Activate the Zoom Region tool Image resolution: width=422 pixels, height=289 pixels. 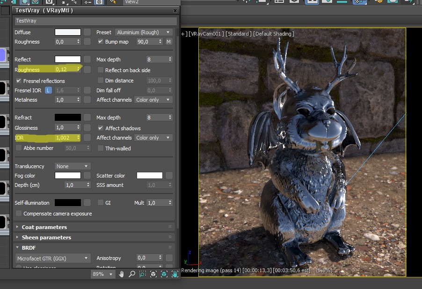[x=143, y=274]
